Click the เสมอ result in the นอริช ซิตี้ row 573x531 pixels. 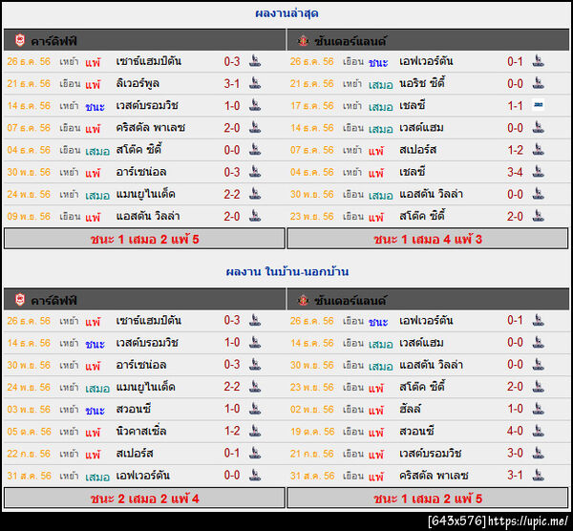(380, 84)
